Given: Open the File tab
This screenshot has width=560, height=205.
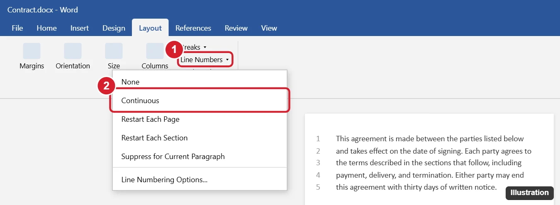Looking at the screenshot, I should [x=17, y=28].
